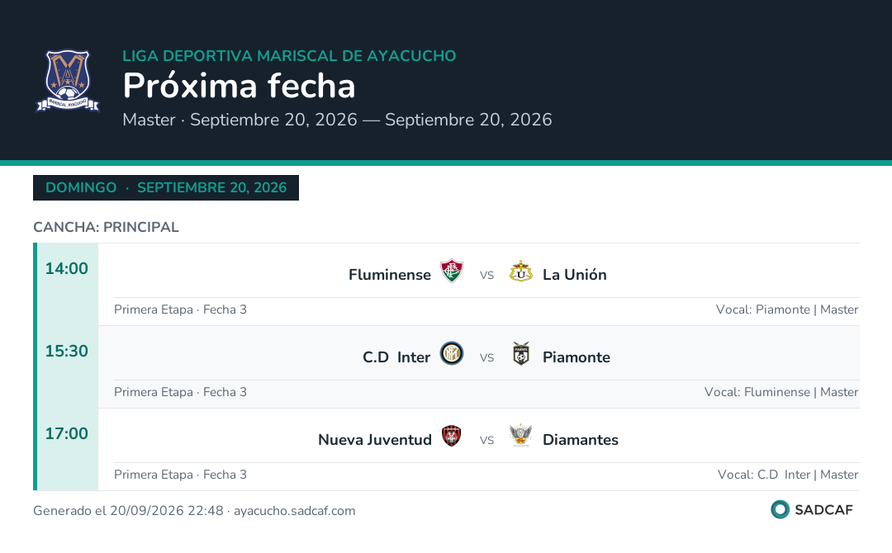Image resolution: width=892 pixels, height=553 pixels.
Task: Click the Liga Deportiva Mariscal de Ayacucho title
Action: pyautogui.click(x=289, y=55)
